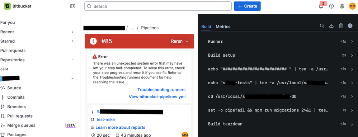Screen dimensions: 358x137
Task: Click the Packages icon in sidebar
Action: pos(3,135)
